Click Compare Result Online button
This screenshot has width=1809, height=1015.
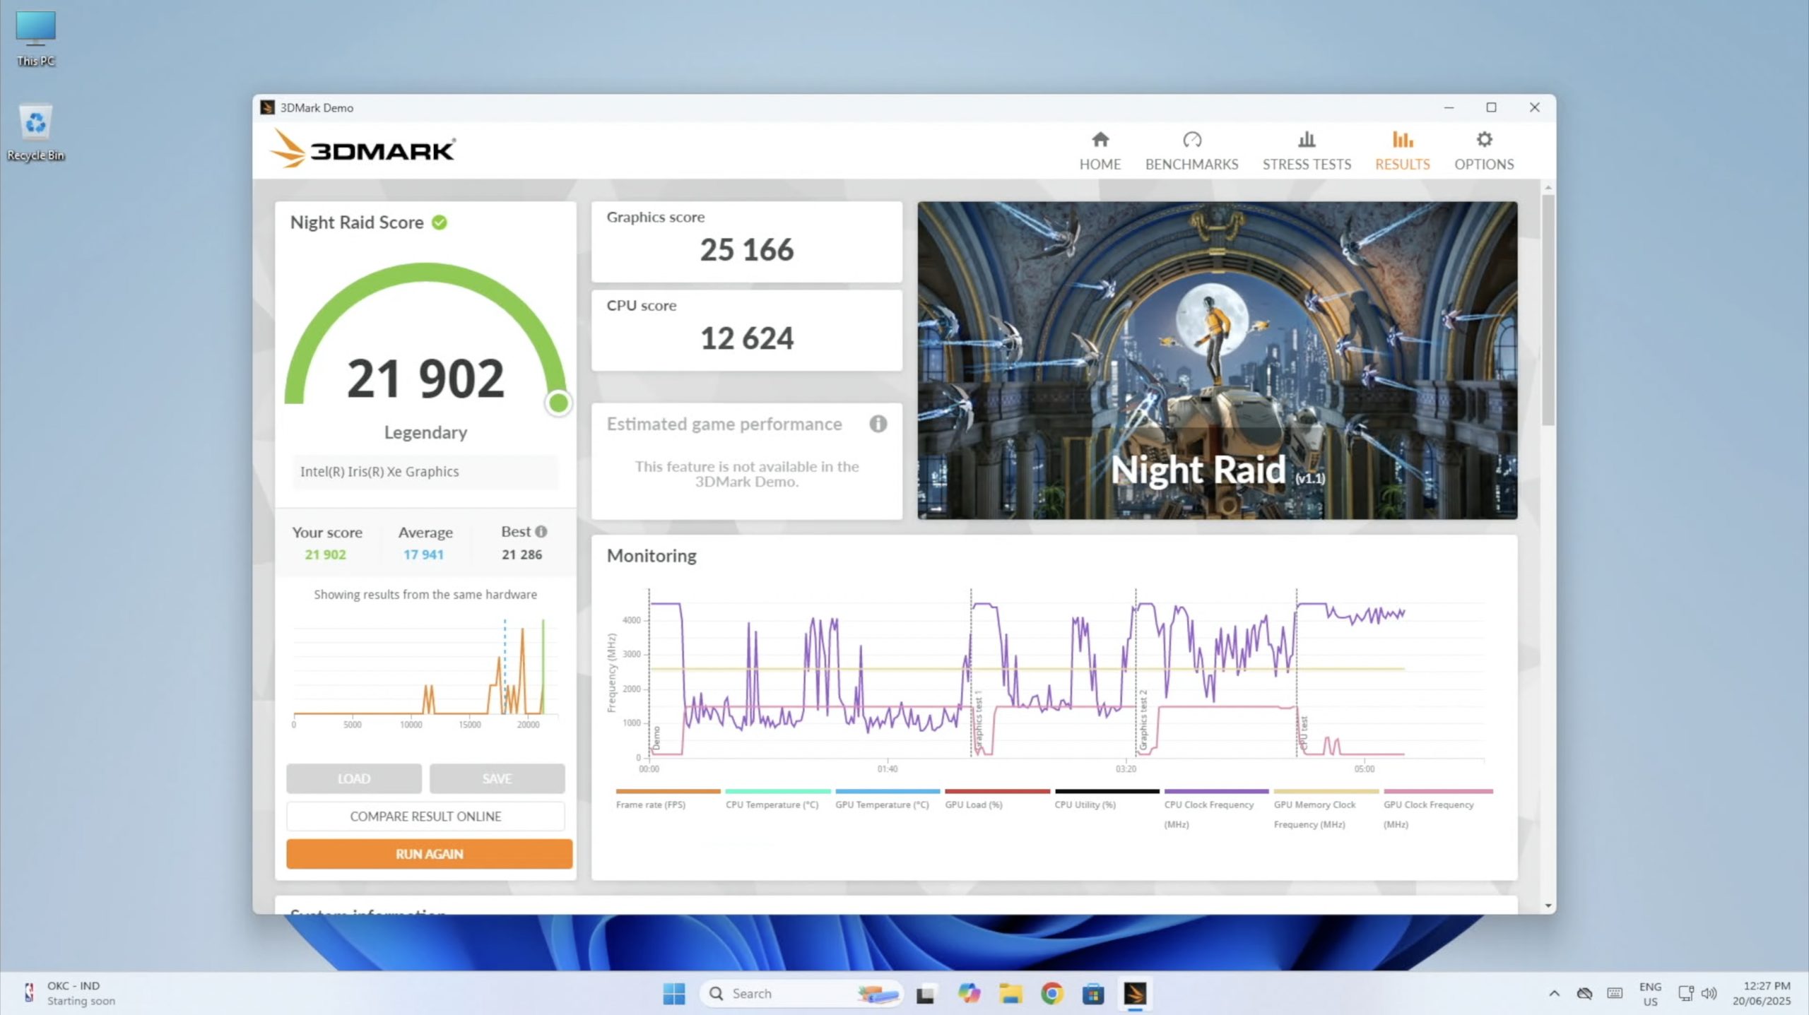[425, 817]
